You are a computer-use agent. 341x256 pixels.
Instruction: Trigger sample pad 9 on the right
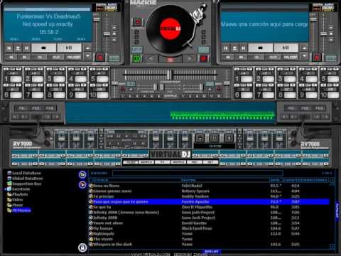[312, 95]
